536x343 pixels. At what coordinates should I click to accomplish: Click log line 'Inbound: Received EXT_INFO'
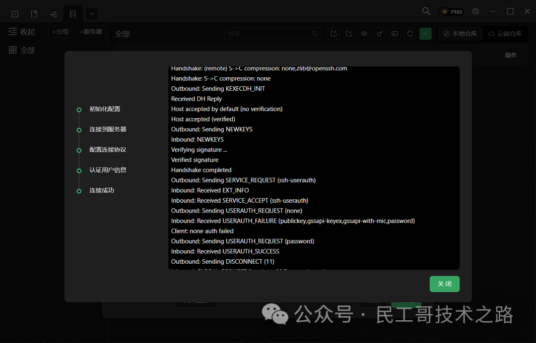pyautogui.click(x=210, y=190)
